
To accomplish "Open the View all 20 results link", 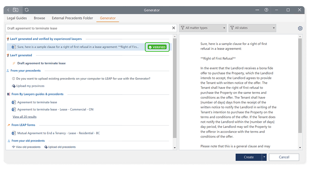I will pyautogui.click(x=25, y=117).
